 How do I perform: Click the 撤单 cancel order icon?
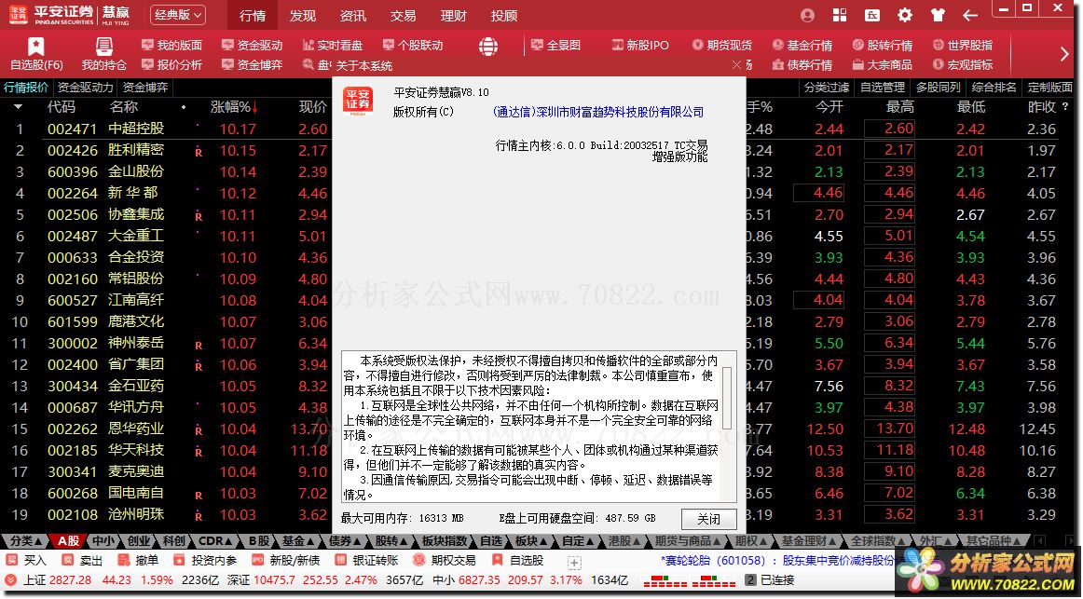click(x=124, y=561)
